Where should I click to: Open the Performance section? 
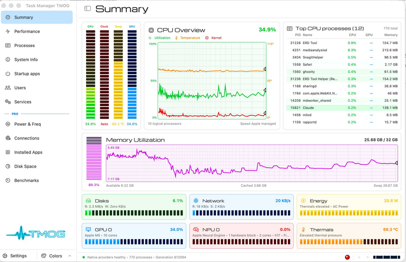[x=37, y=31]
